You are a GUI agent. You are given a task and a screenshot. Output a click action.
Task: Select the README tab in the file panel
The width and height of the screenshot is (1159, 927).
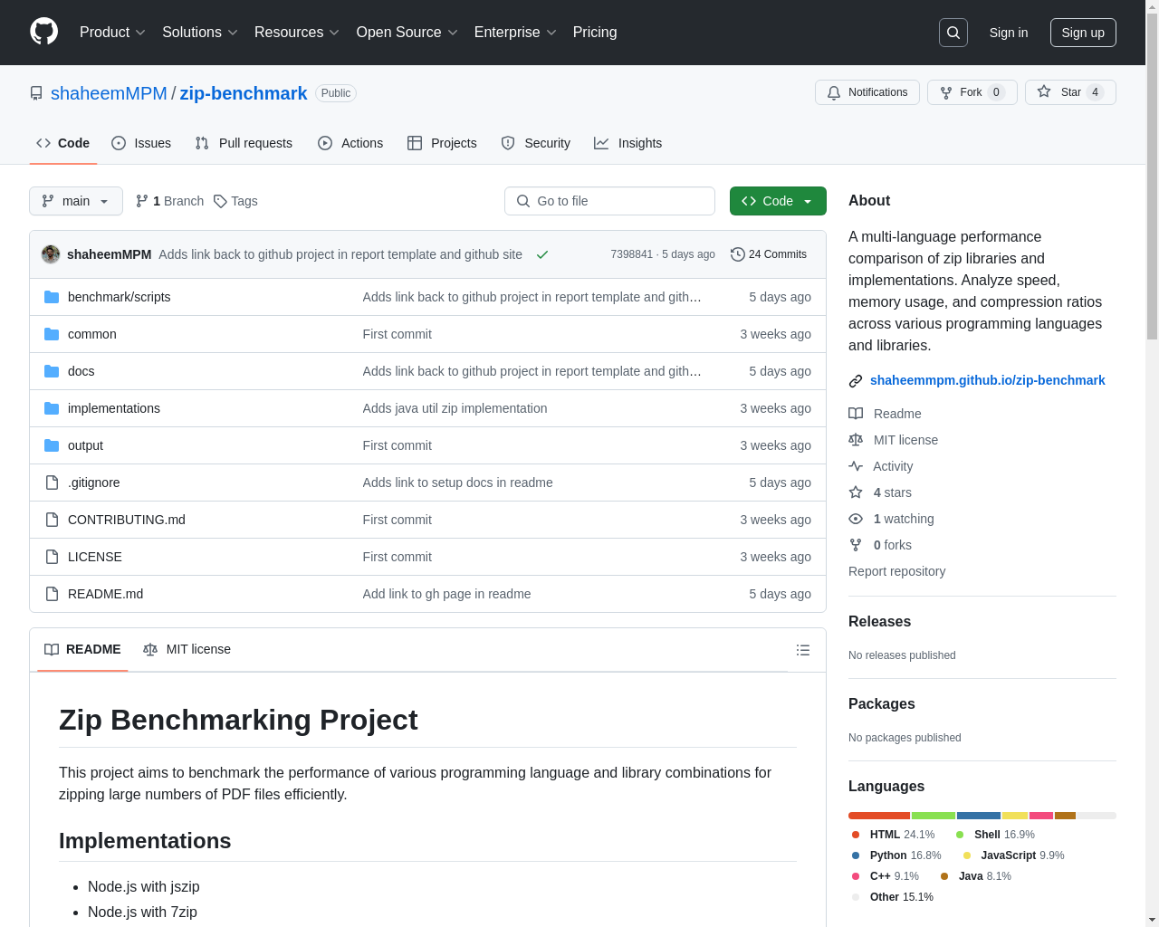(x=82, y=649)
